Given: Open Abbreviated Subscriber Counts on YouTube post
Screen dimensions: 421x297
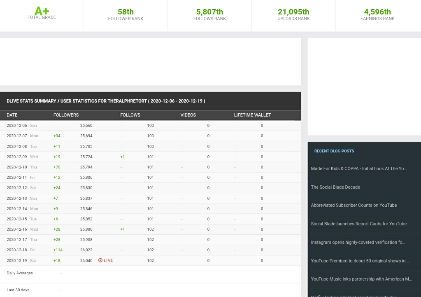Looking at the screenshot, I should click(x=354, y=206).
